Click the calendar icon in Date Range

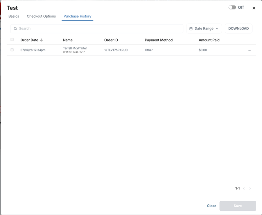click(x=191, y=29)
